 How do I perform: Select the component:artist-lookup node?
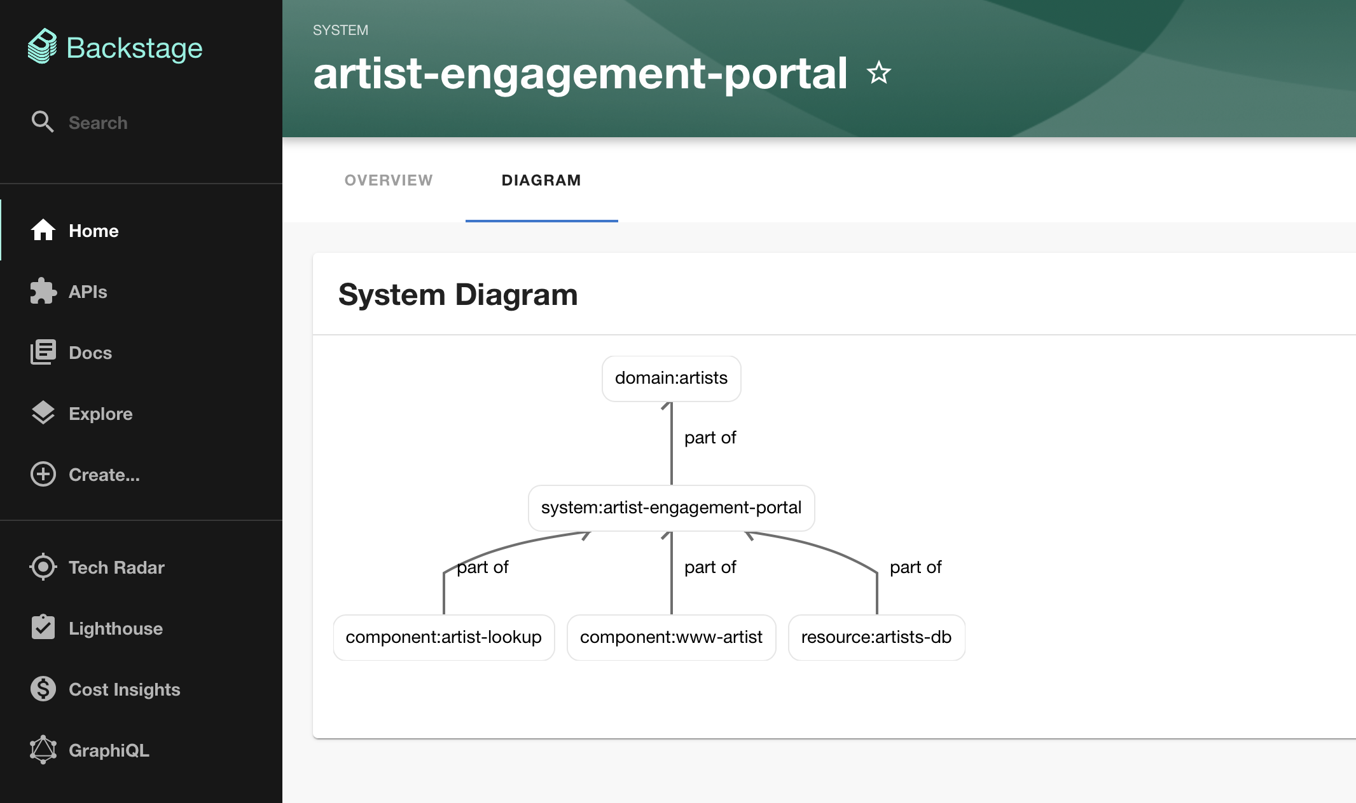443,637
